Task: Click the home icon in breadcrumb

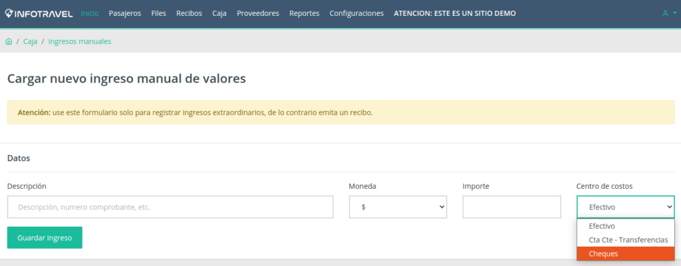Action: 9,41
